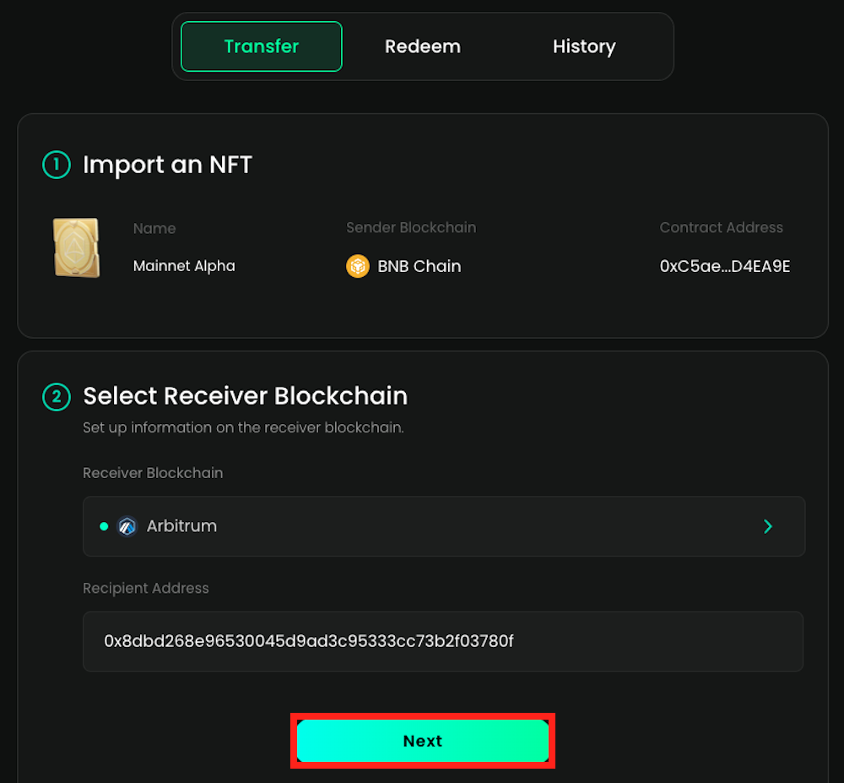844x783 pixels.
Task: Click the gold Mainnet Alpha NFT thumbnail
Action: [x=75, y=247]
